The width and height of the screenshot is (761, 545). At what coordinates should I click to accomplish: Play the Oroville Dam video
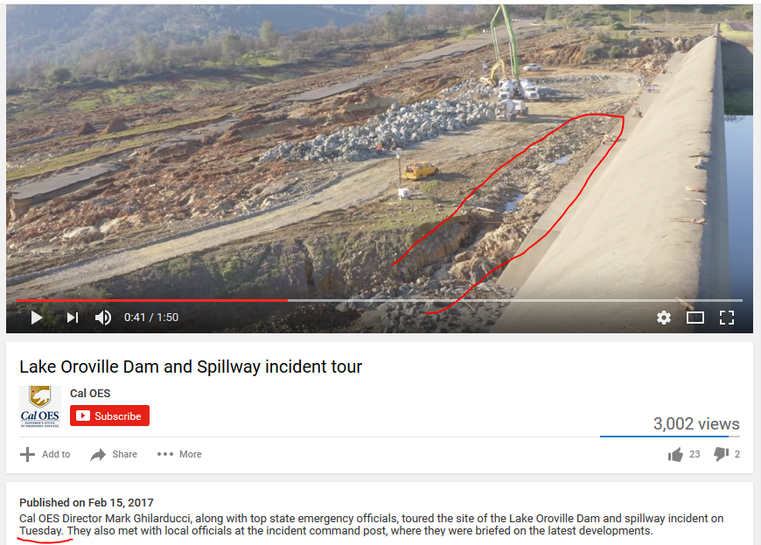(37, 318)
